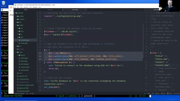Switch to the inactive tab left of connect.php
The height and width of the screenshot is (101, 180).
[50, 10]
